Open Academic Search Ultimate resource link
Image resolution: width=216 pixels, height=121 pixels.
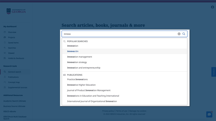click(15, 101)
